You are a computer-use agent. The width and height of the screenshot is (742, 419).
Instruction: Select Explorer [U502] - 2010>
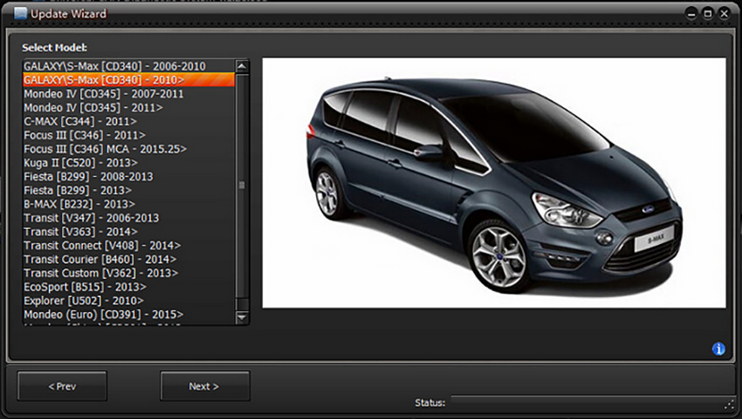click(128, 301)
